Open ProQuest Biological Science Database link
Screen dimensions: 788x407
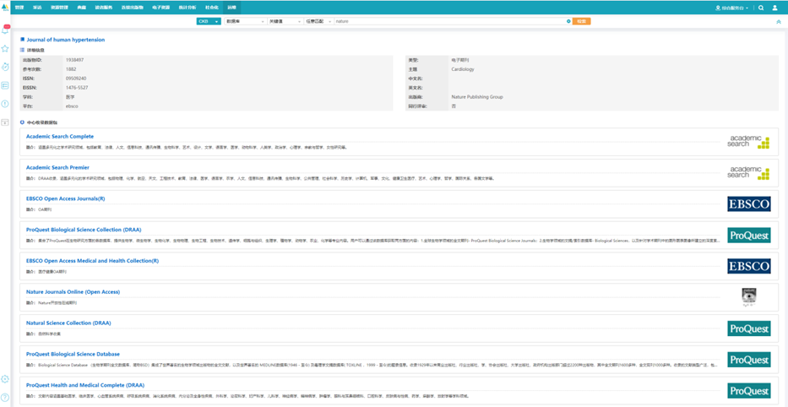[73, 355]
